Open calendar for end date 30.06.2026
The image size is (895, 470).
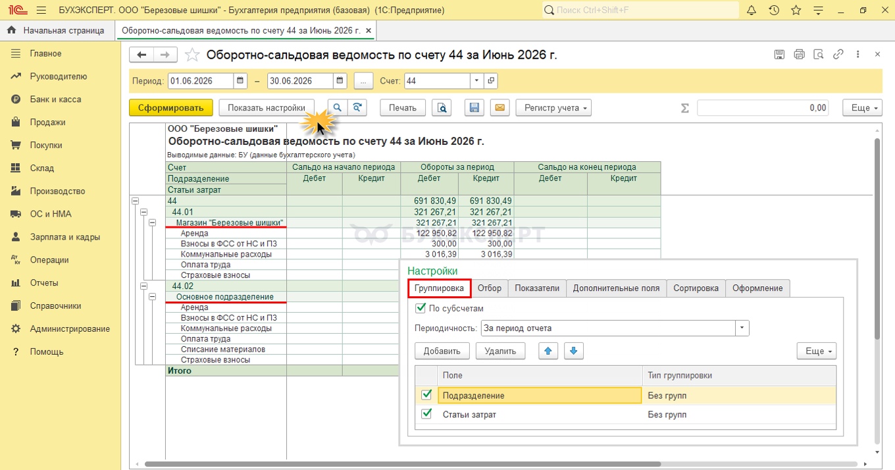(x=340, y=81)
